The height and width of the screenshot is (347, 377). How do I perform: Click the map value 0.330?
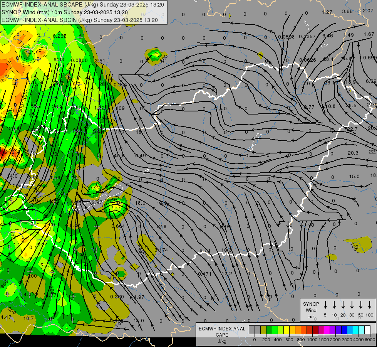coord(117,296)
